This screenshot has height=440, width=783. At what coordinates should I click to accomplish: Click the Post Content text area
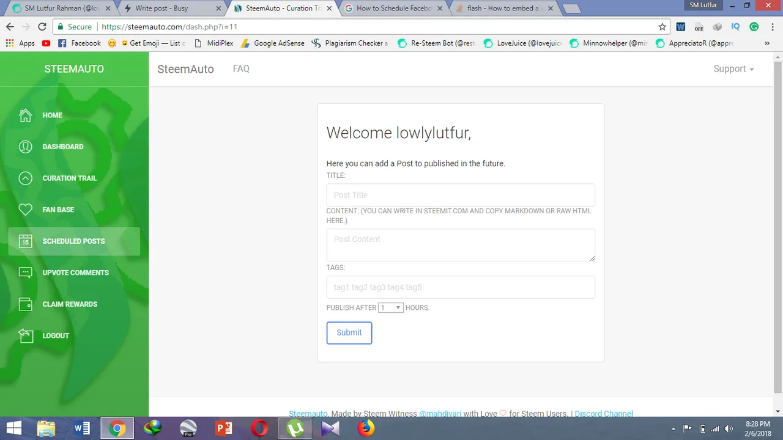461,245
